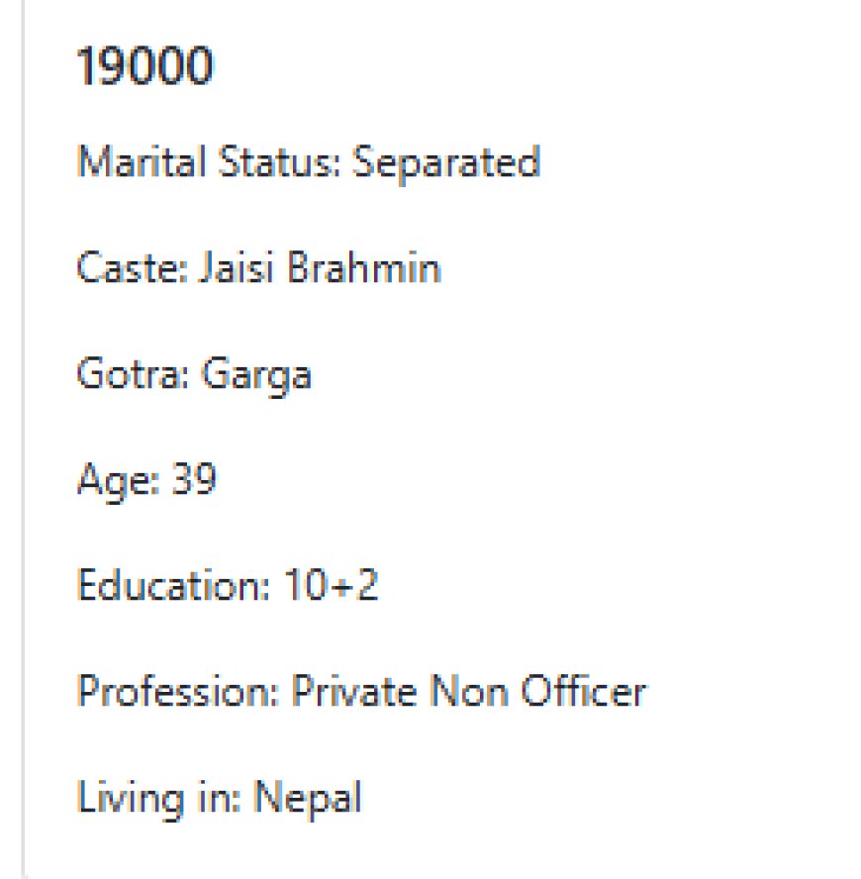Click the Age label
The image size is (861, 879).
pos(119,481)
